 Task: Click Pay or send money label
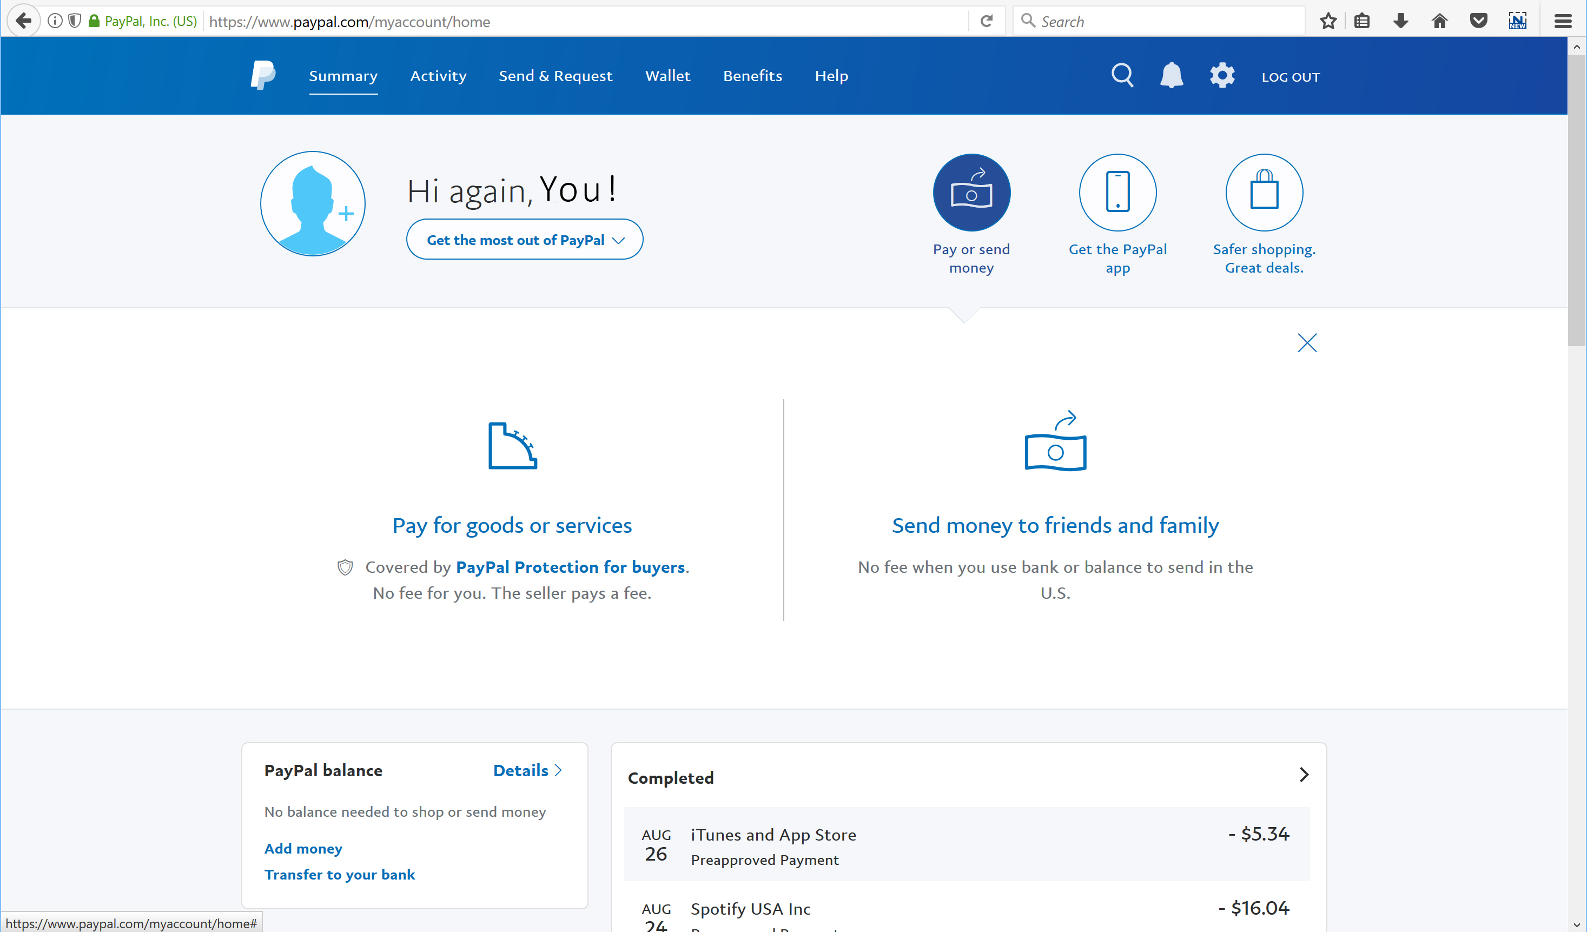point(971,258)
